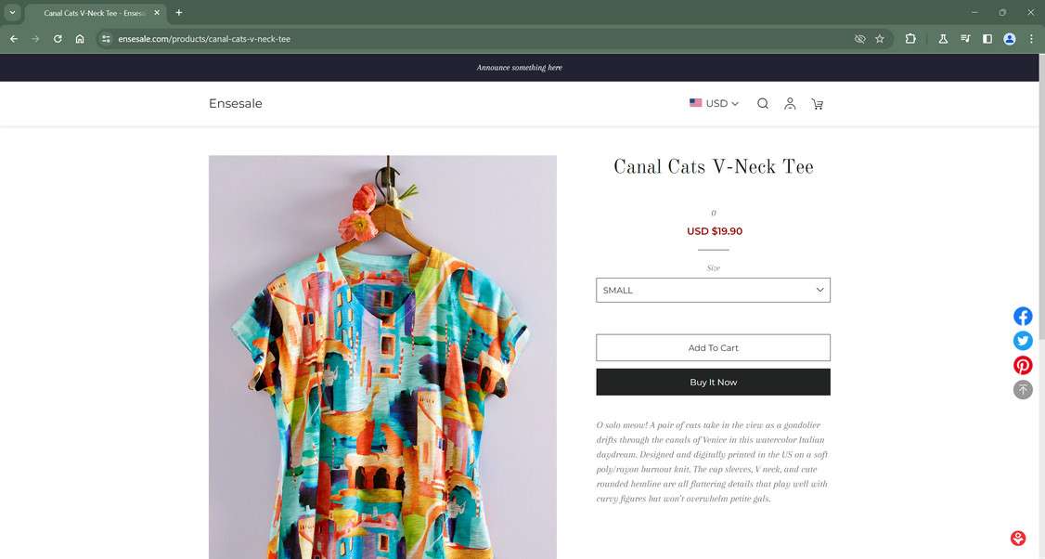Open the store search
Image resolution: width=1045 pixels, height=559 pixels.
[x=762, y=103]
